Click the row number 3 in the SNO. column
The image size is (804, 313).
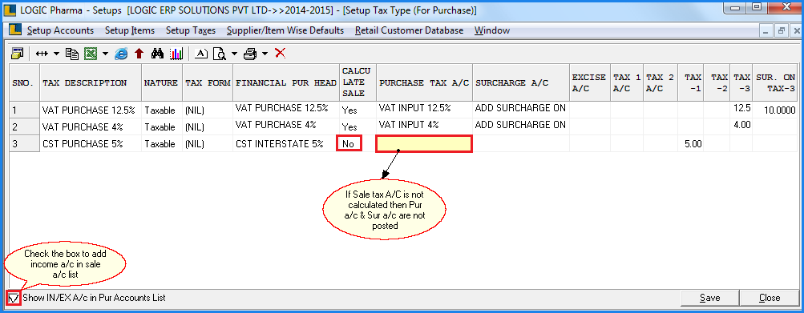(x=25, y=144)
